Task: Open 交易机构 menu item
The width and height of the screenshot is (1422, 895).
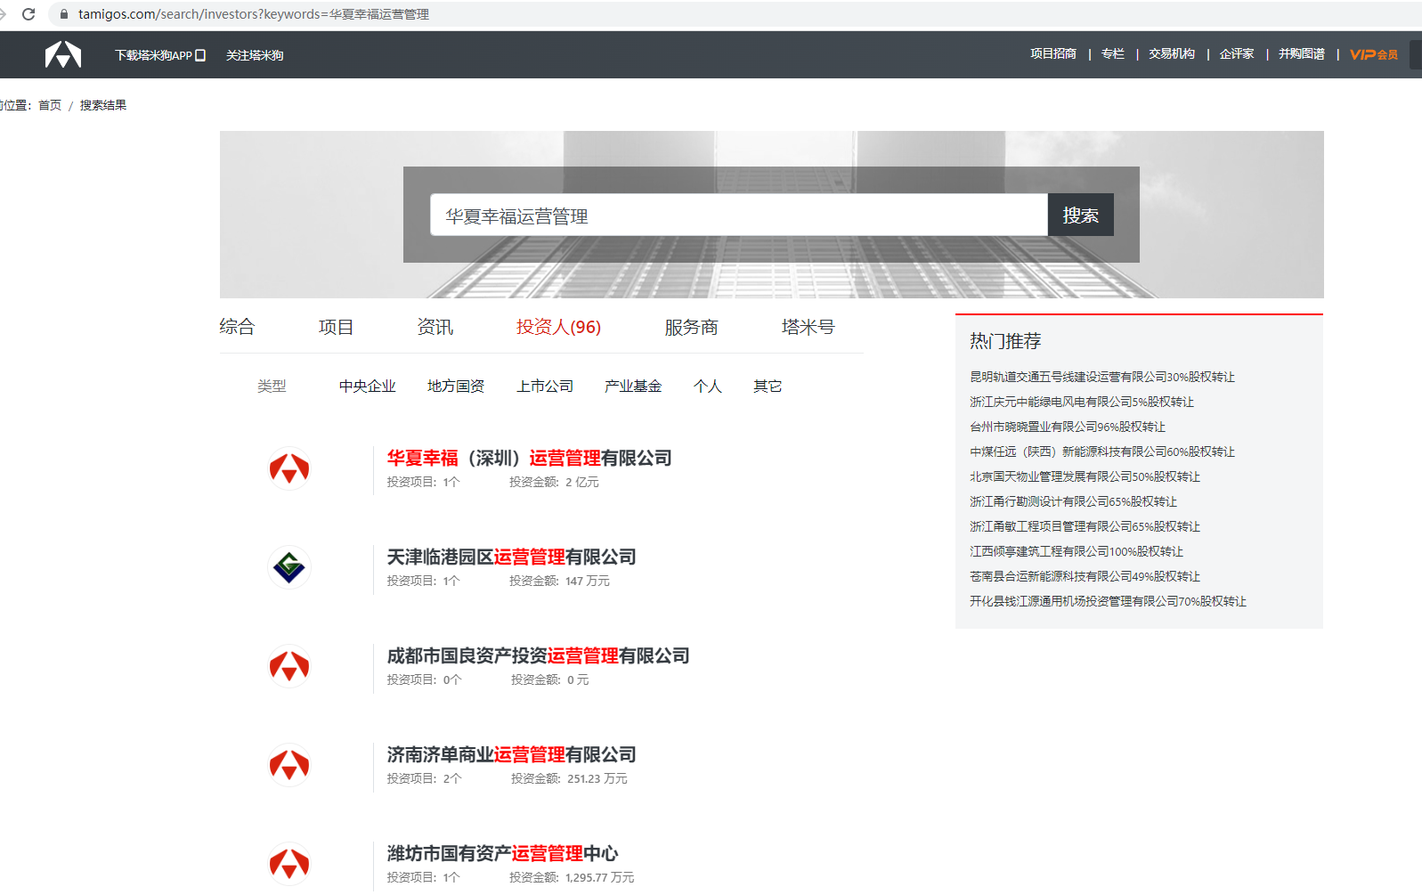Action: pos(1172,53)
